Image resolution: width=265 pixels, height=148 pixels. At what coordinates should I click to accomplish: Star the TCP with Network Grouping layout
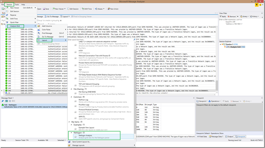pos(75,85)
